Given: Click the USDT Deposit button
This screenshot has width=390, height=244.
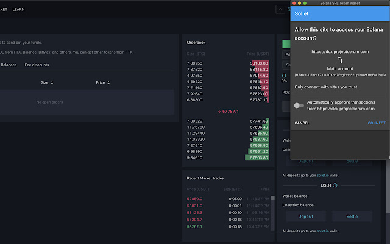Looking at the screenshot, I should [x=305, y=216].
